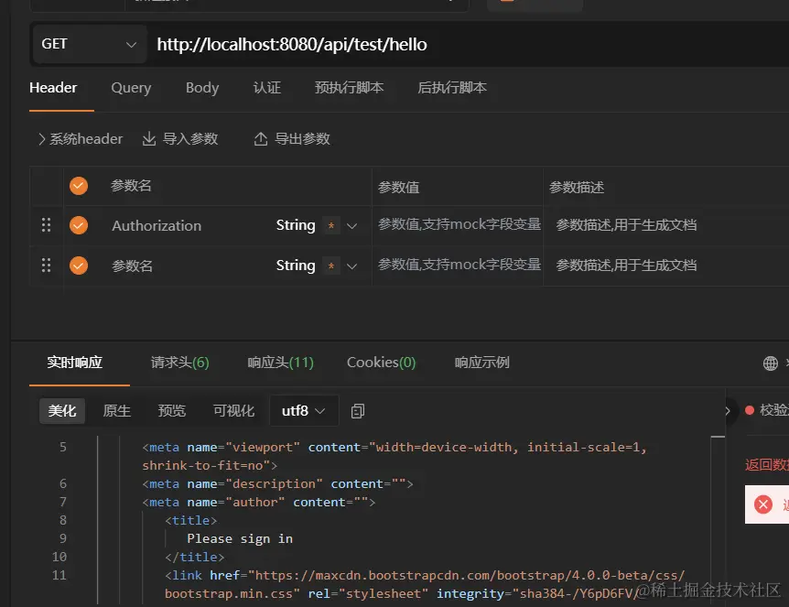The image size is (789, 607).
Task: Click the copy response icon
Action: [357, 411]
